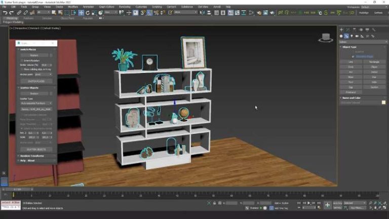Image resolution: width=389 pixels, height=219 pixels.
Task: Click the large Set Key plus button
Action: pyautogui.click(x=327, y=205)
